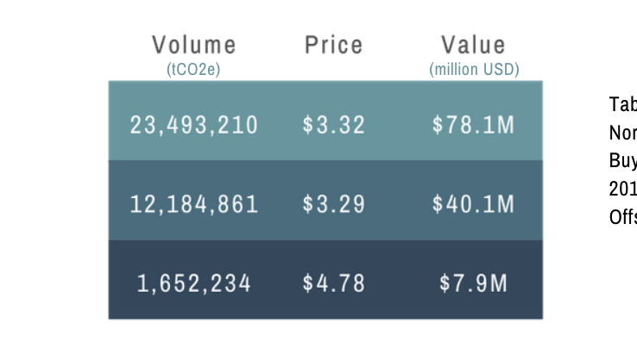Select the 12,184,861 volume cell
637x348 pixels.
coord(193,204)
